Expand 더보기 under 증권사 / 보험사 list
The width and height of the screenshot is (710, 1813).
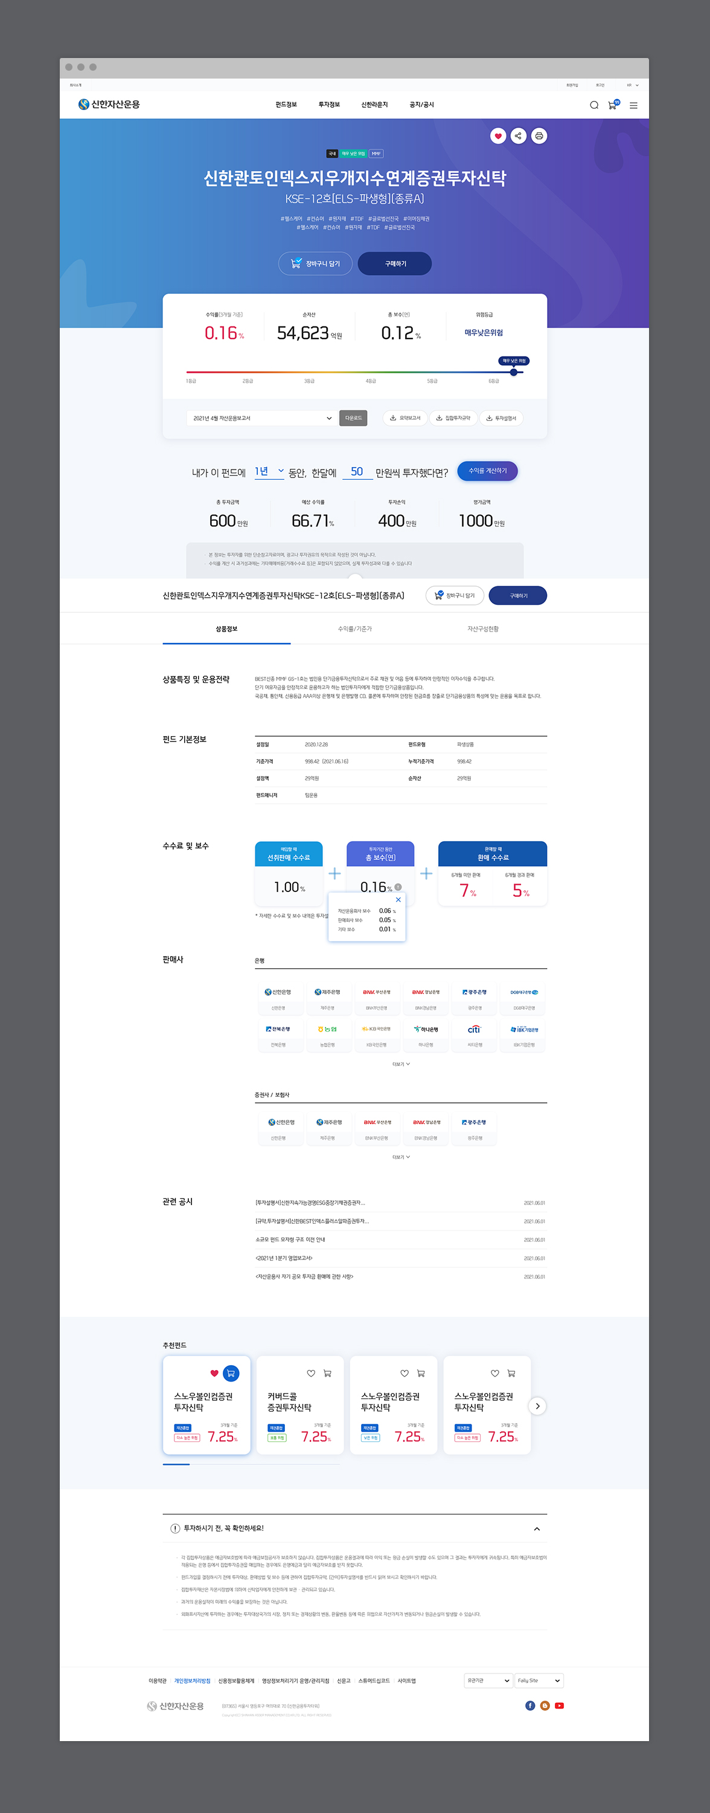coord(401,1157)
